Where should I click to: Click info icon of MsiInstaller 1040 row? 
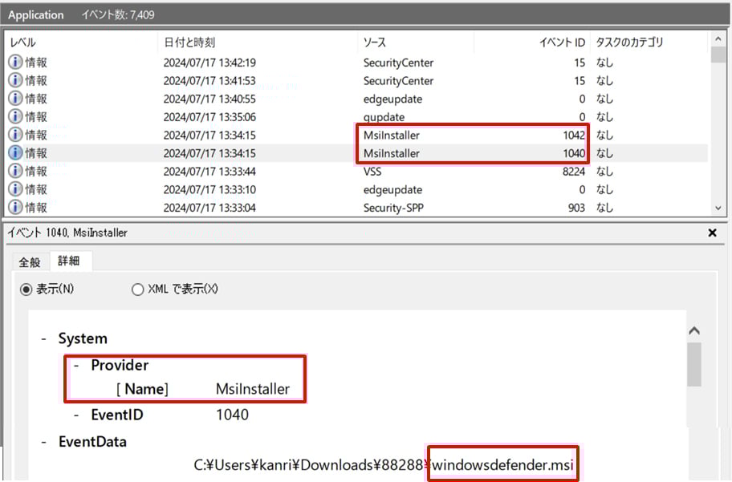[15, 152]
